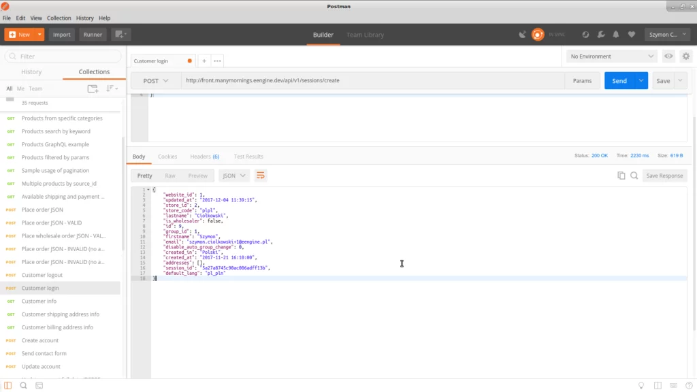This screenshot has width=697, height=392.
Task: Switch to sidebar History tab
Action: pyautogui.click(x=31, y=71)
